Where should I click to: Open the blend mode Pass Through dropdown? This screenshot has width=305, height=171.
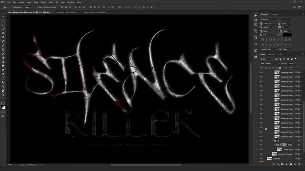coord(270,63)
